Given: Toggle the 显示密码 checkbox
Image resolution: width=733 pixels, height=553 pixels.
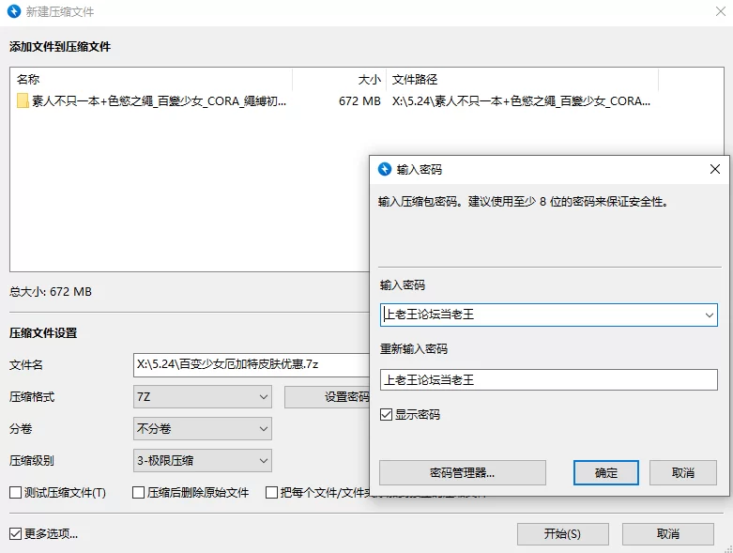Looking at the screenshot, I should (387, 414).
